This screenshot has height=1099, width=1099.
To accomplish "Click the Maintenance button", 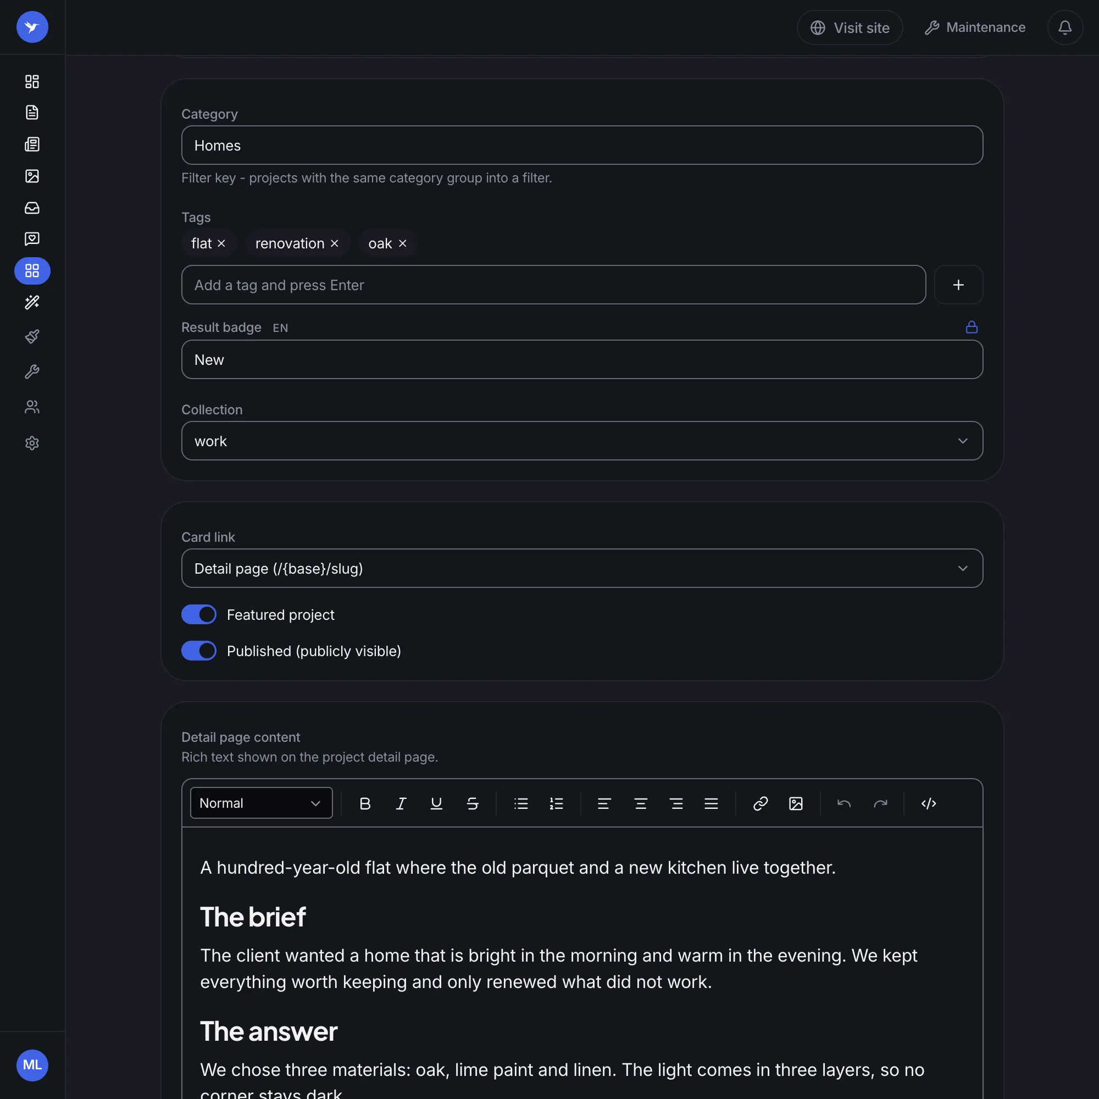I will [x=975, y=27].
